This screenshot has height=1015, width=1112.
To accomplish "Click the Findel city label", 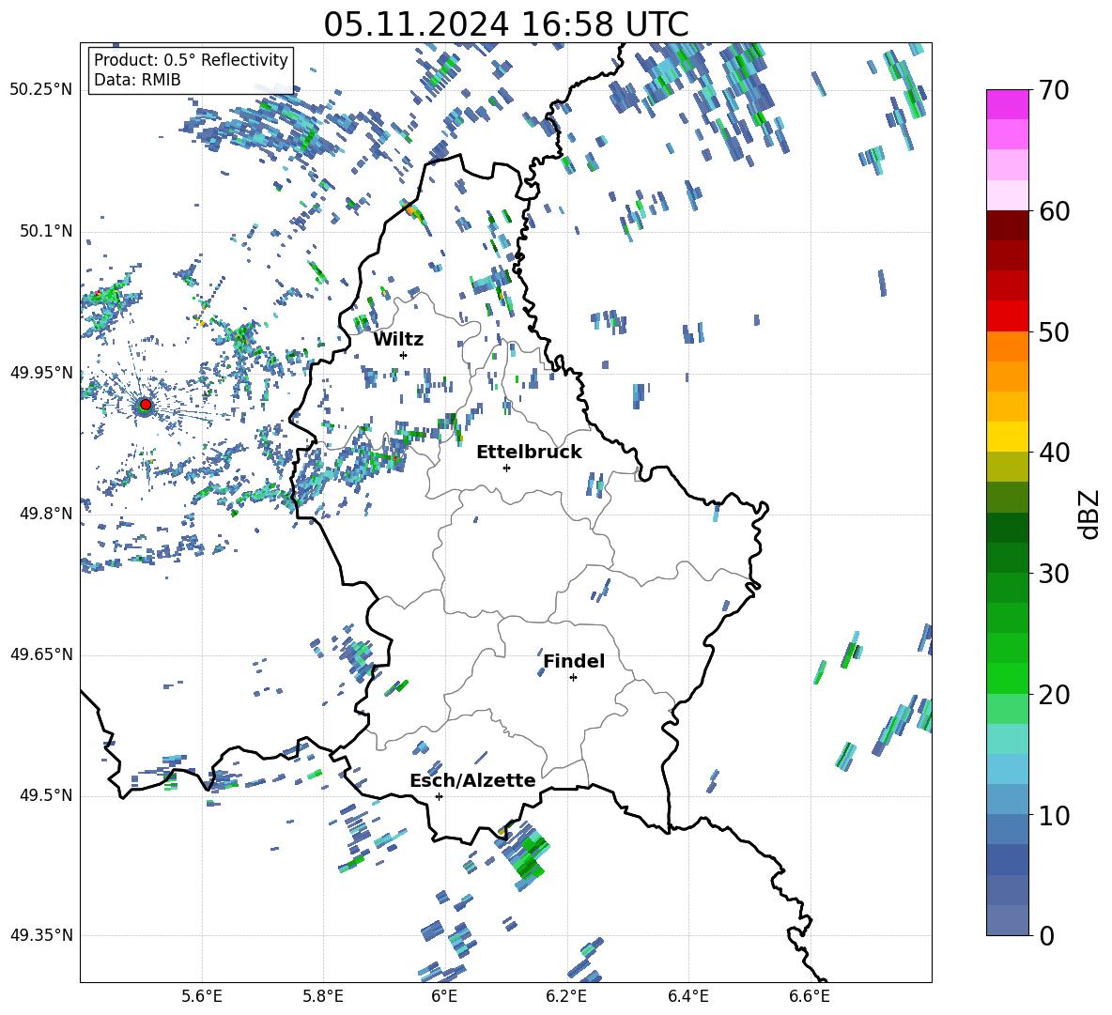I will click(574, 661).
